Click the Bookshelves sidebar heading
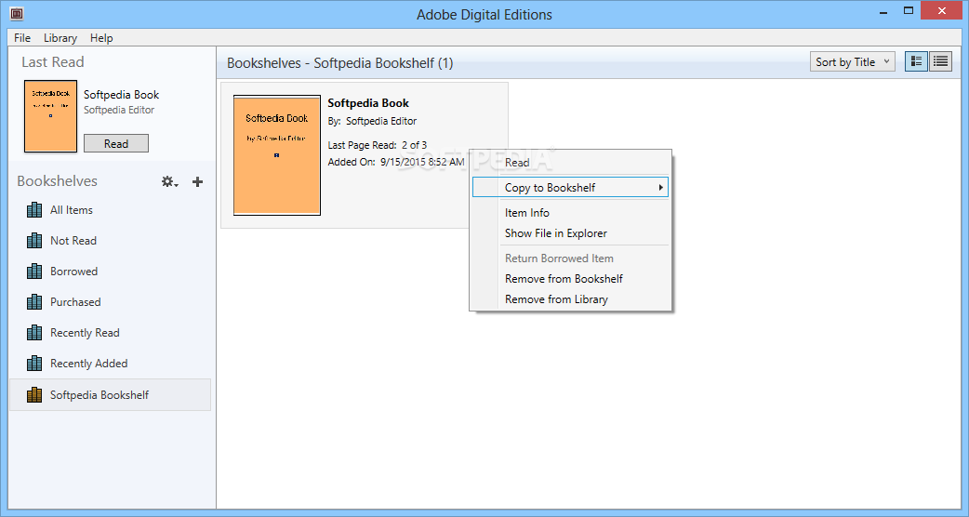 coord(58,181)
